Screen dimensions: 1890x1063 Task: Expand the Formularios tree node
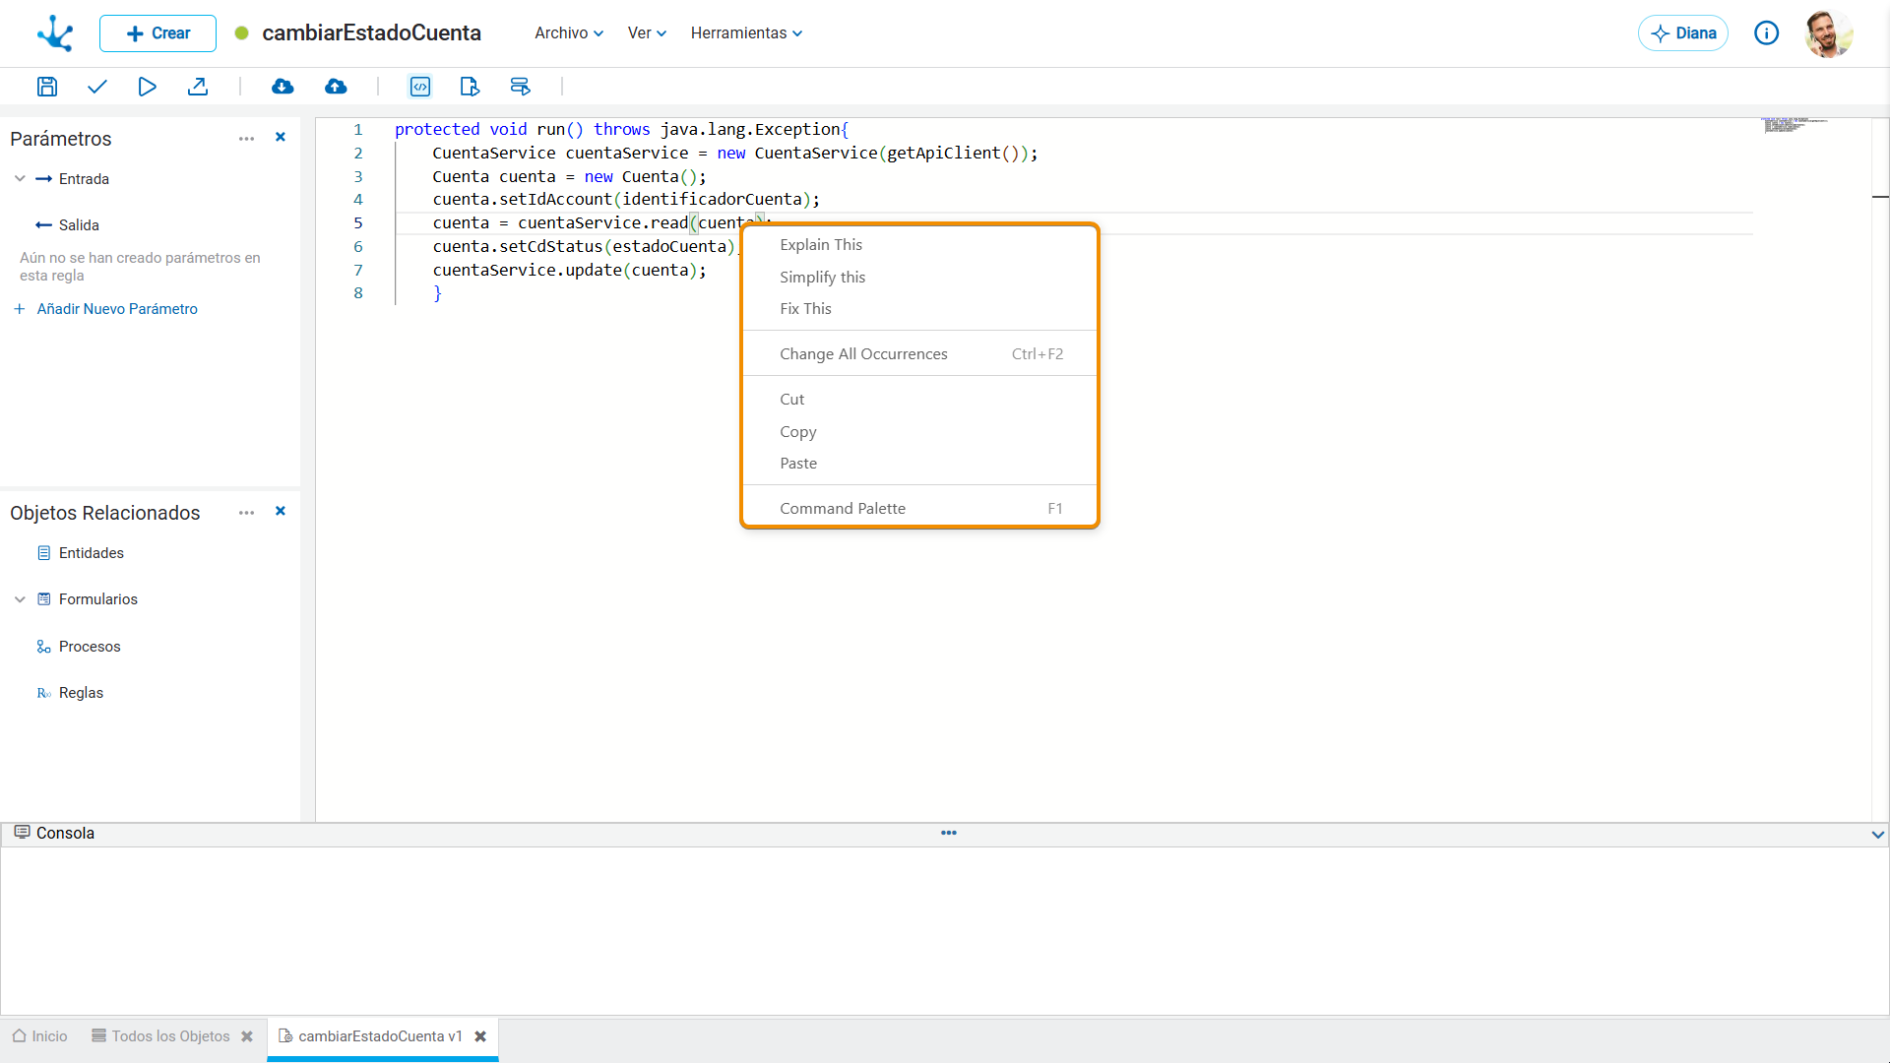click(20, 599)
